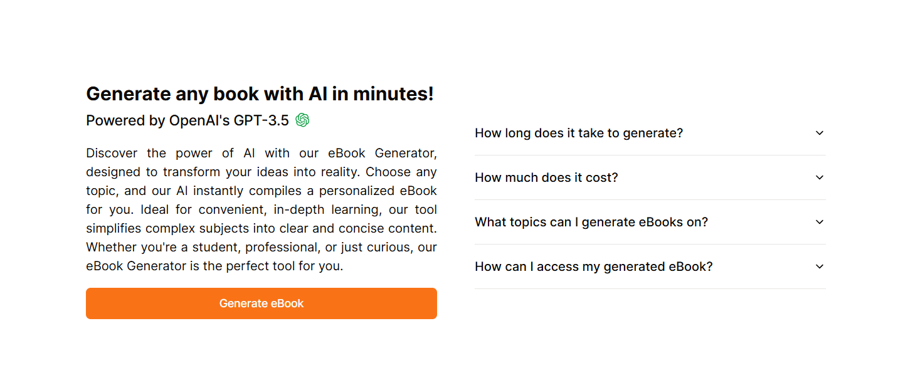
Task: Expand "How long does it take to generate?"
Action: (579, 133)
